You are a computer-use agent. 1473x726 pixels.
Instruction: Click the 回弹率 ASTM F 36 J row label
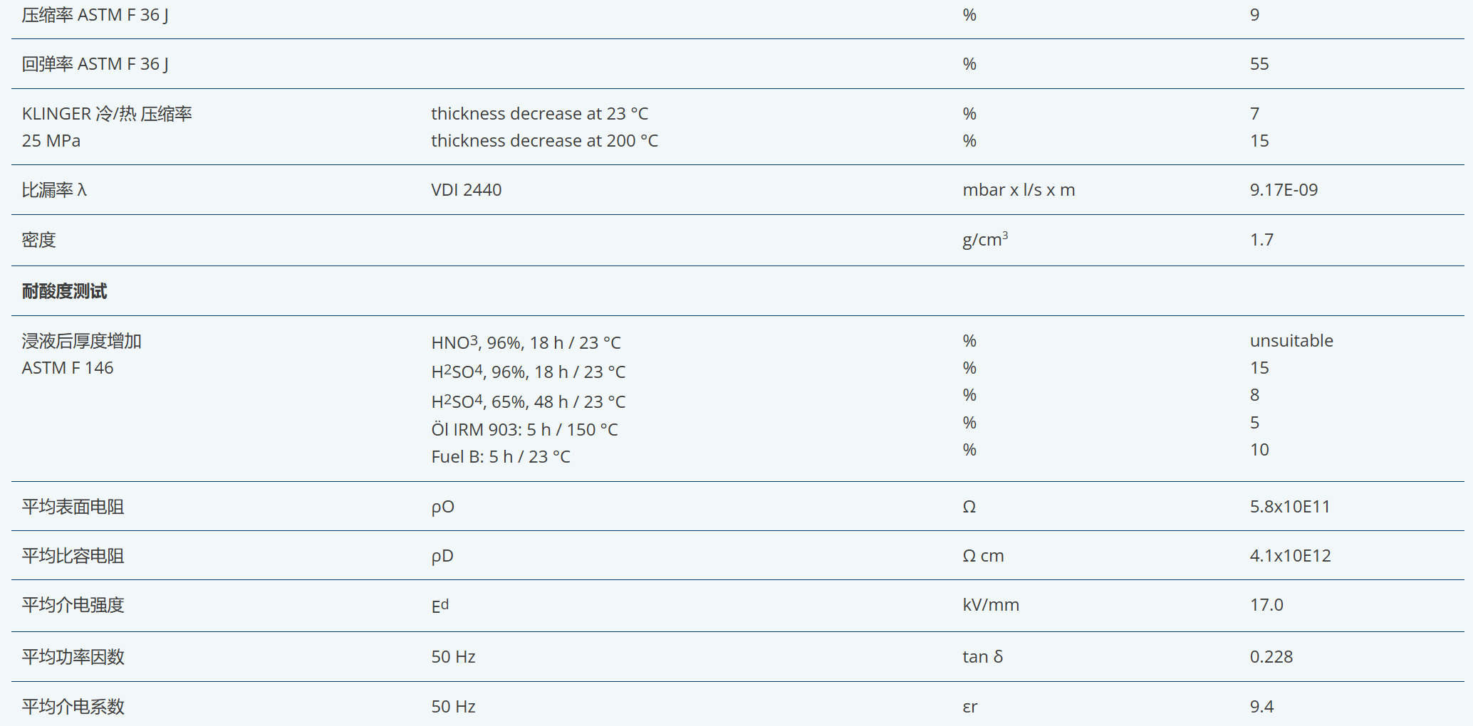pyautogui.click(x=95, y=64)
